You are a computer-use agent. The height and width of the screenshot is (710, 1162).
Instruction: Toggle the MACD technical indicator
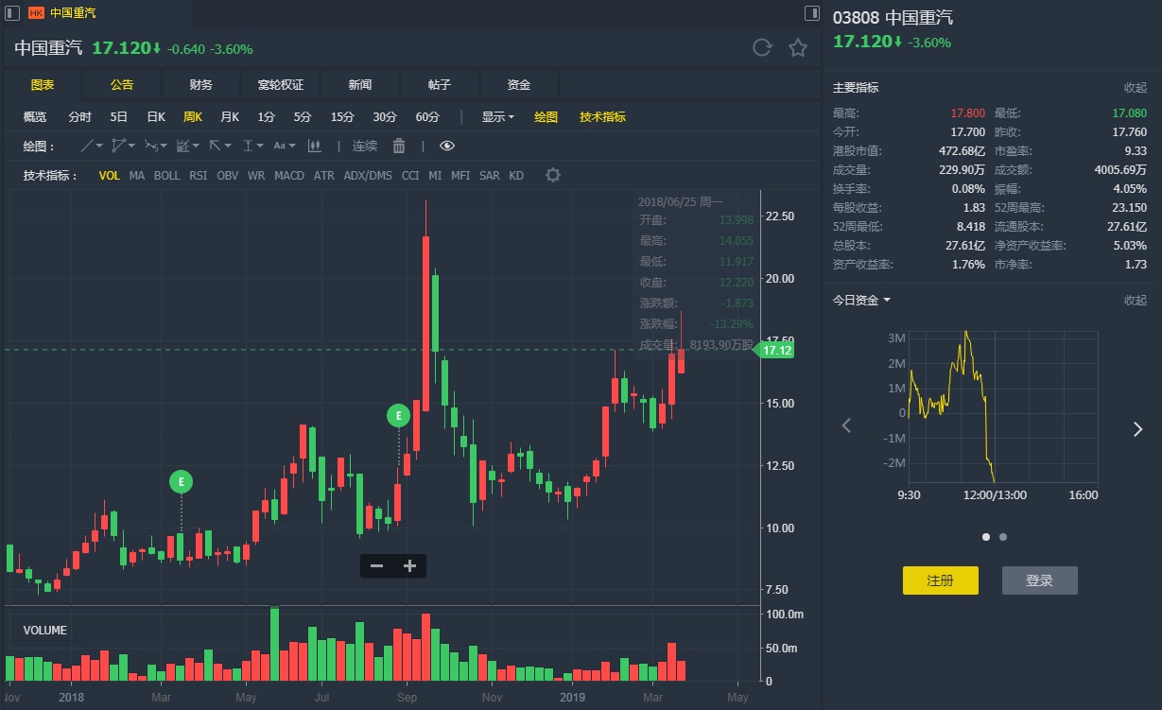289,175
